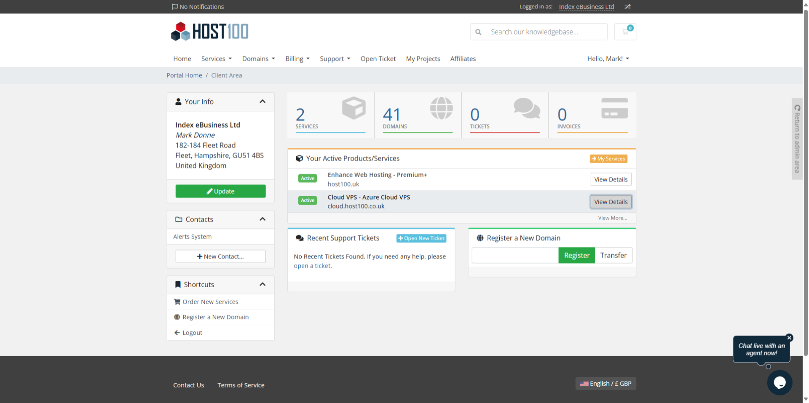Open the shopping cart icon
The height and width of the screenshot is (403, 809).
[625, 32]
